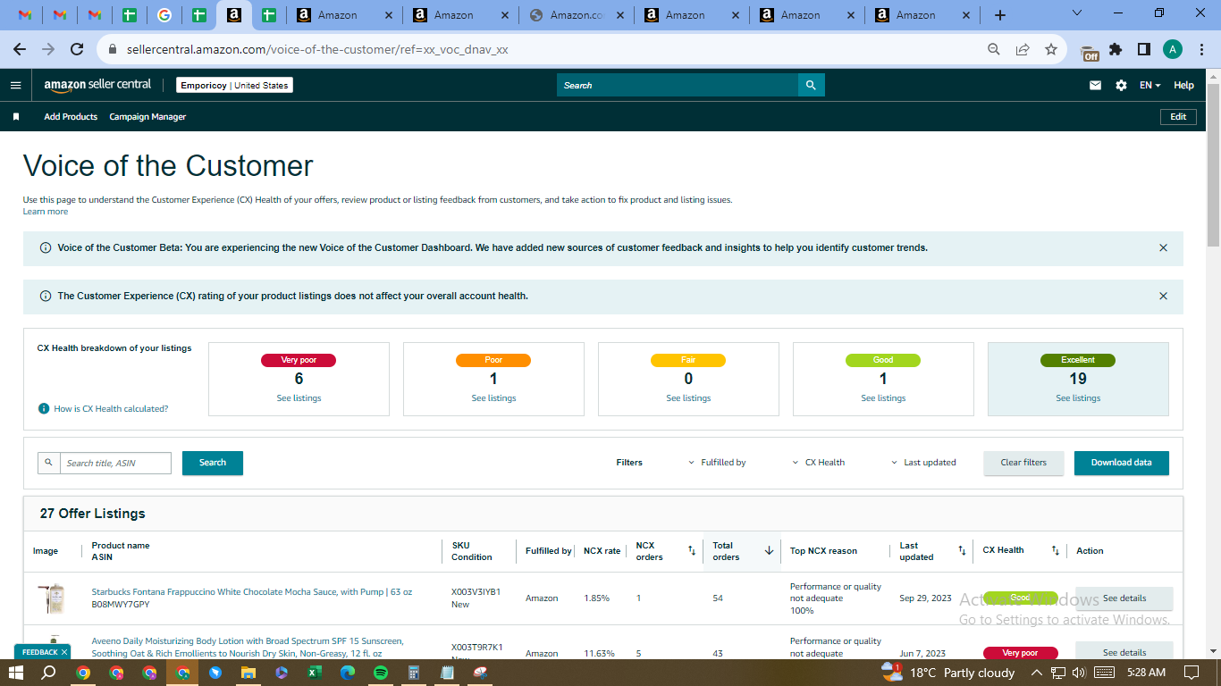1221x686 pixels.
Task: Reload the page with browser refresh
Action: point(77,50)
